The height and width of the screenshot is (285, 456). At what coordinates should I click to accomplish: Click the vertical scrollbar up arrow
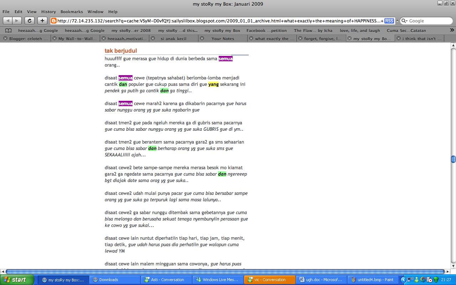tap(453, 45)
